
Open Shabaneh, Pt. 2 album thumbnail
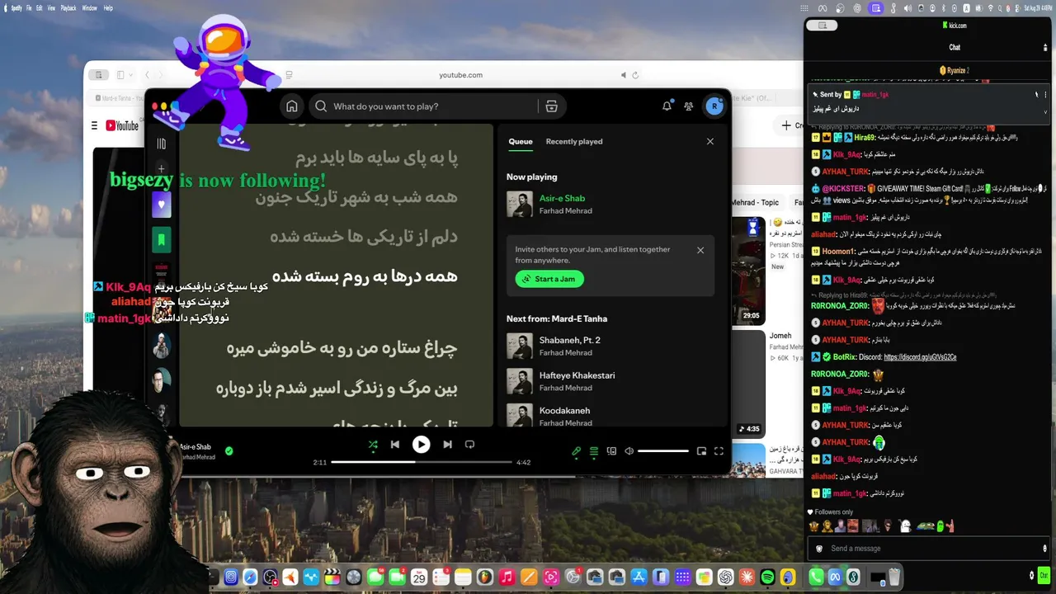pyautogui.click(x=520, y=346)
